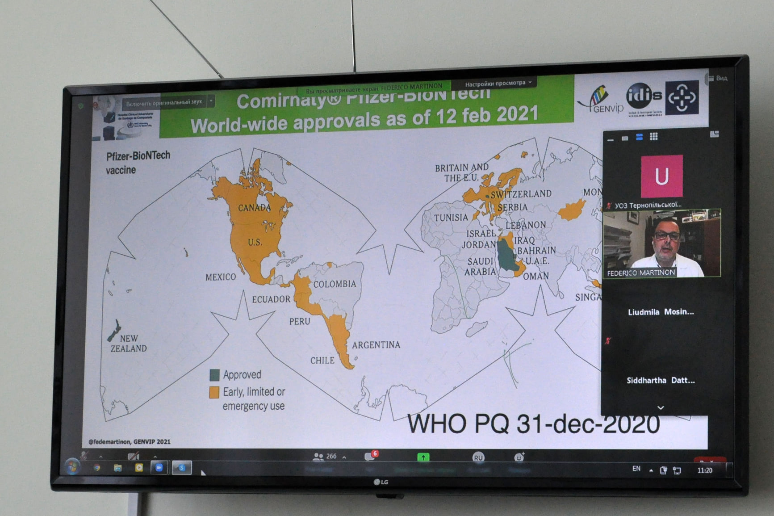Toggle the Zoom camera video icon

pyautogui.click(x=133, y=456)
